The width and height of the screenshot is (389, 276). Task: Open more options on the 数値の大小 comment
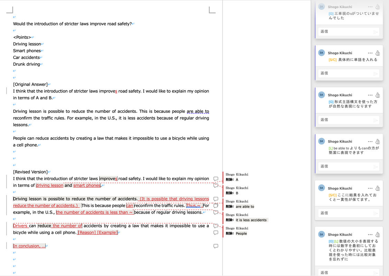coord(370,235)
